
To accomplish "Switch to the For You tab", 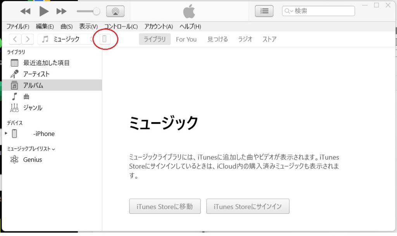I will coord(186,40).
